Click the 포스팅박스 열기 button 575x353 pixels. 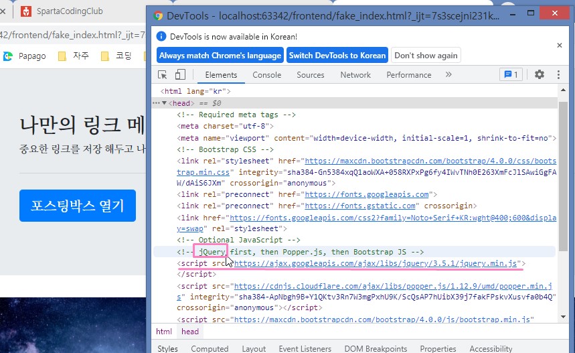(x=78, y=206)
